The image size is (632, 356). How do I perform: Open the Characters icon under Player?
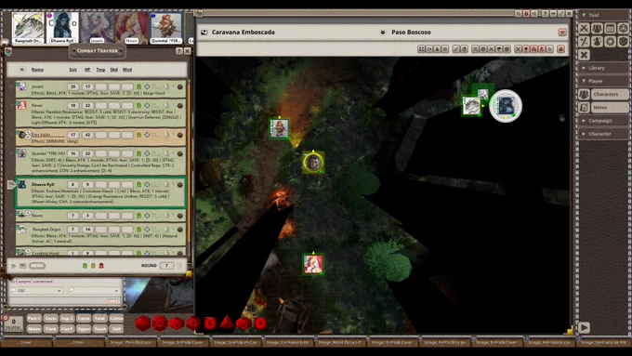584,94
